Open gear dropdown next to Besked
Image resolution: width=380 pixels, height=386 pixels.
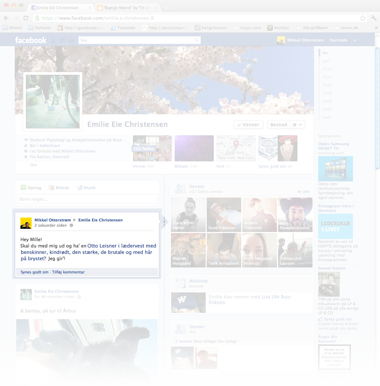tap(298, 124)
